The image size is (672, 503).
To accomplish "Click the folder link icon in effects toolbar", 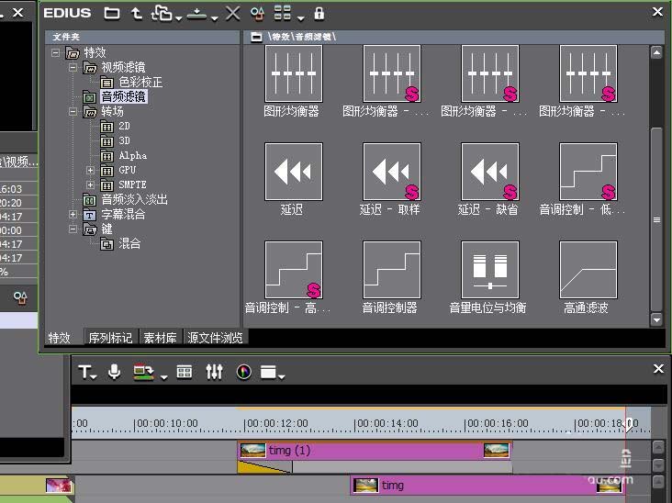I will click(x=162, y=13).
